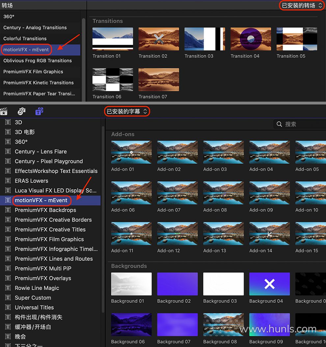The width and height of the screenshot is (326, 347).
Task: Select Background 03 thumbnail
Action: pyautogui.click(x=223, y=284)
